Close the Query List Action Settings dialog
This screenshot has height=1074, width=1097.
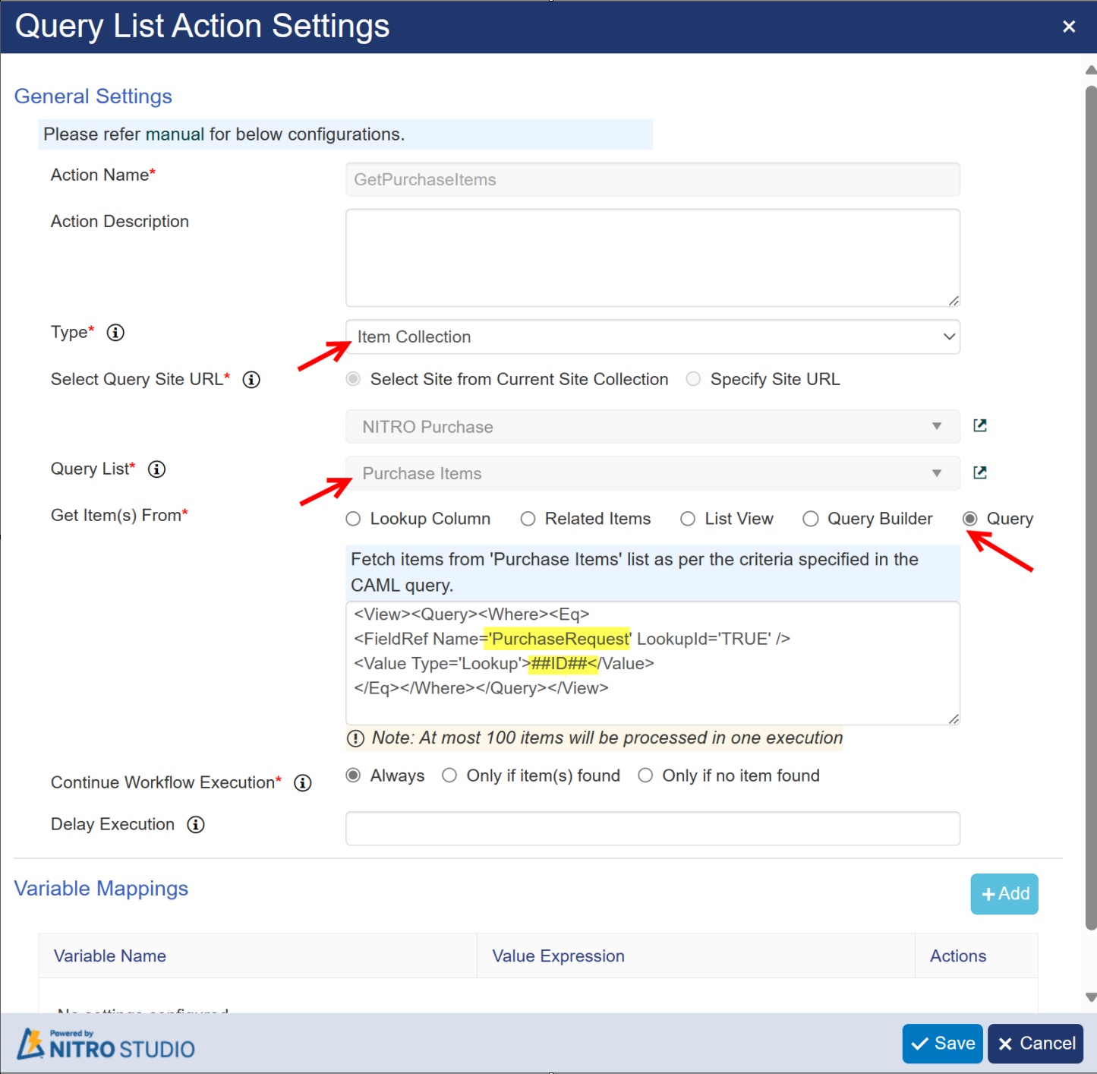pyautogui.click(x=1069, y=27)
